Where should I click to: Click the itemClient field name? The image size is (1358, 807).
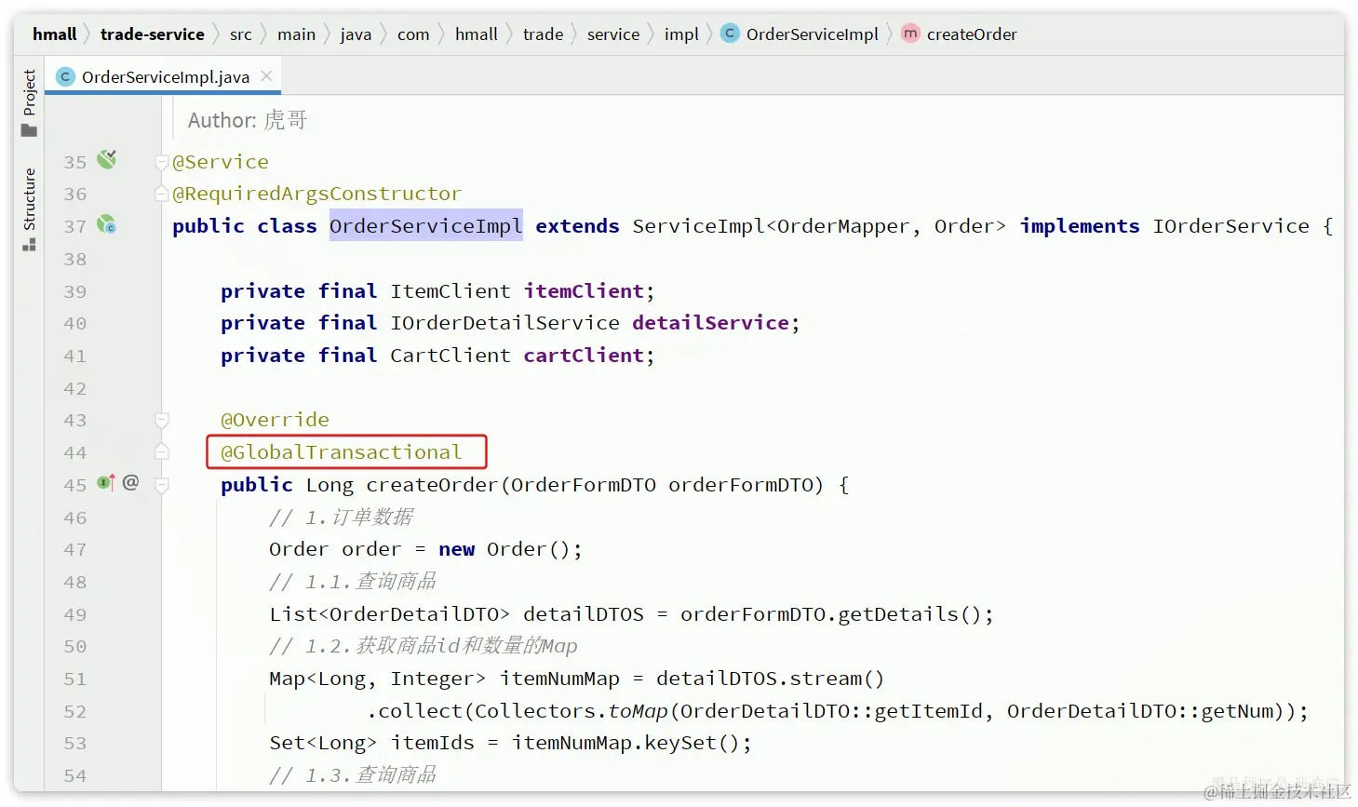tap(584, 291)
